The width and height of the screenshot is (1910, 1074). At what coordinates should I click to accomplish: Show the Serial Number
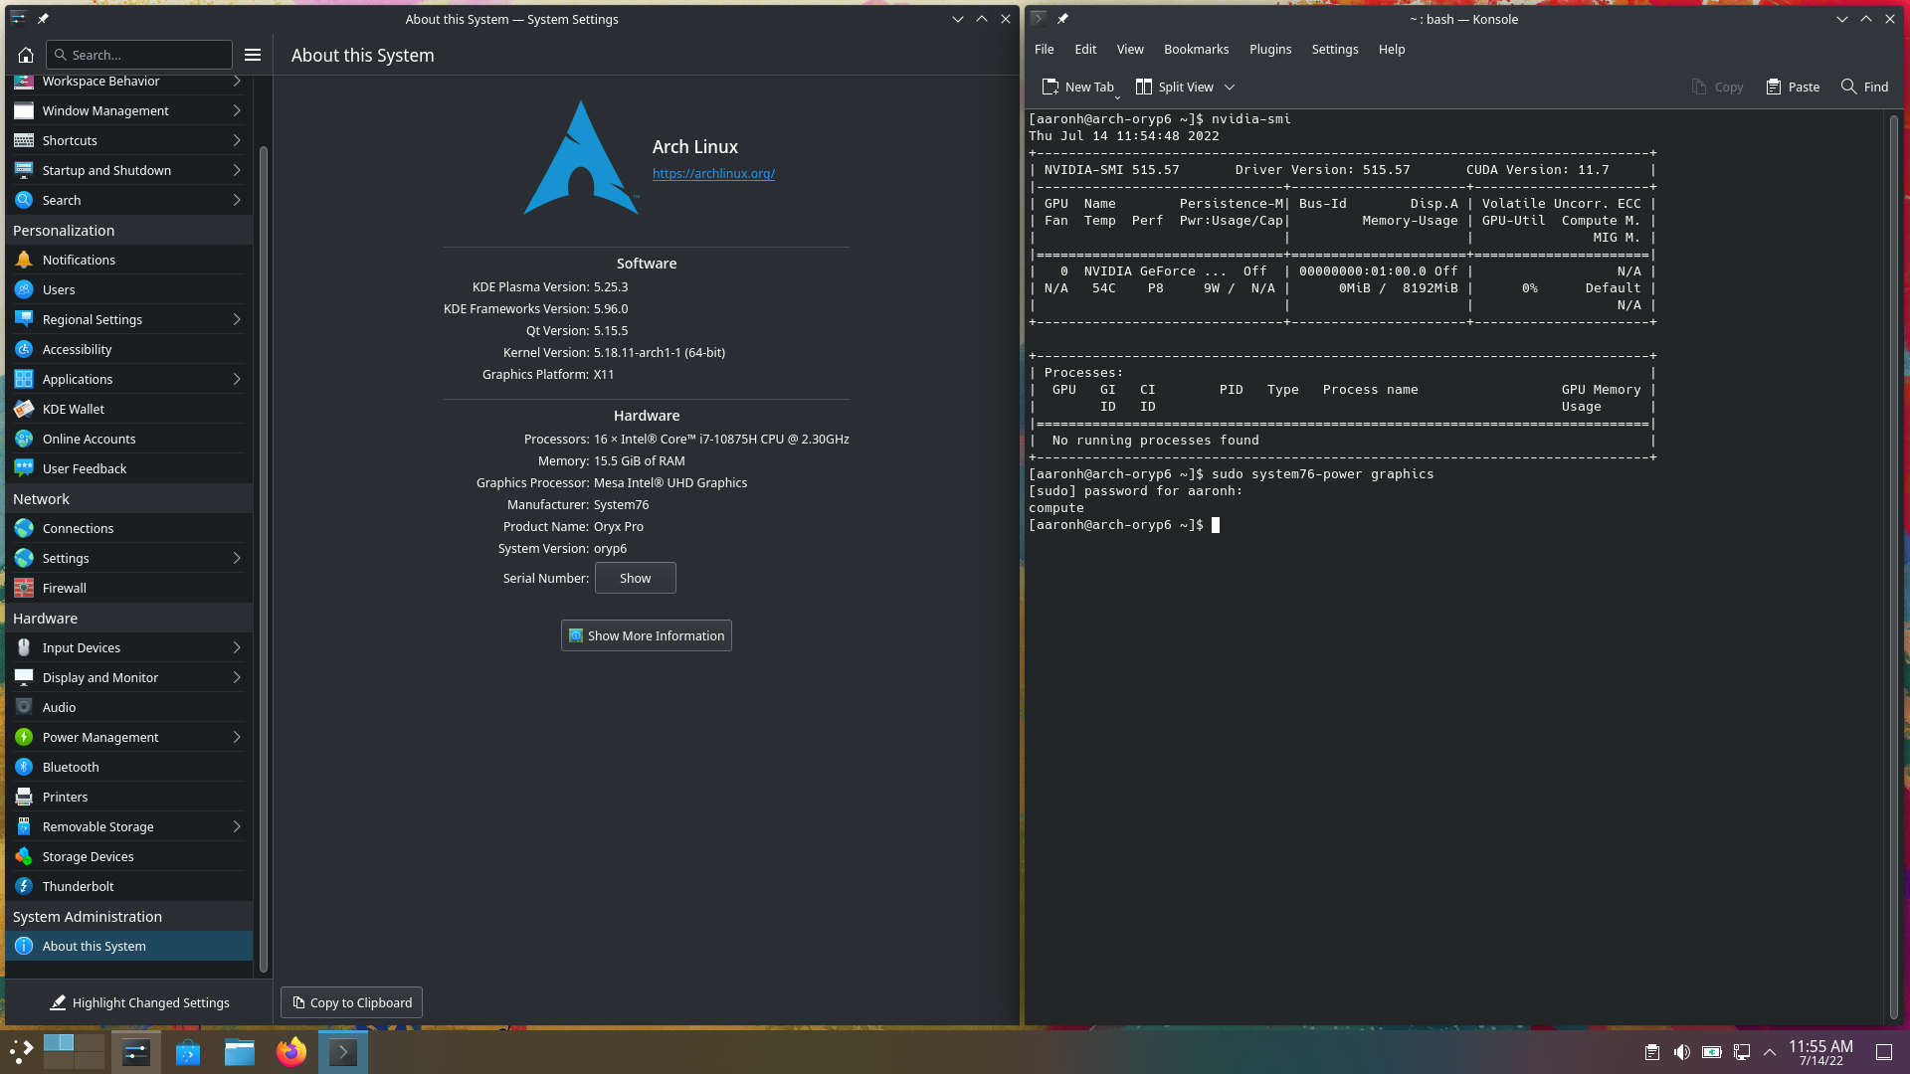(x=636, y=578)
